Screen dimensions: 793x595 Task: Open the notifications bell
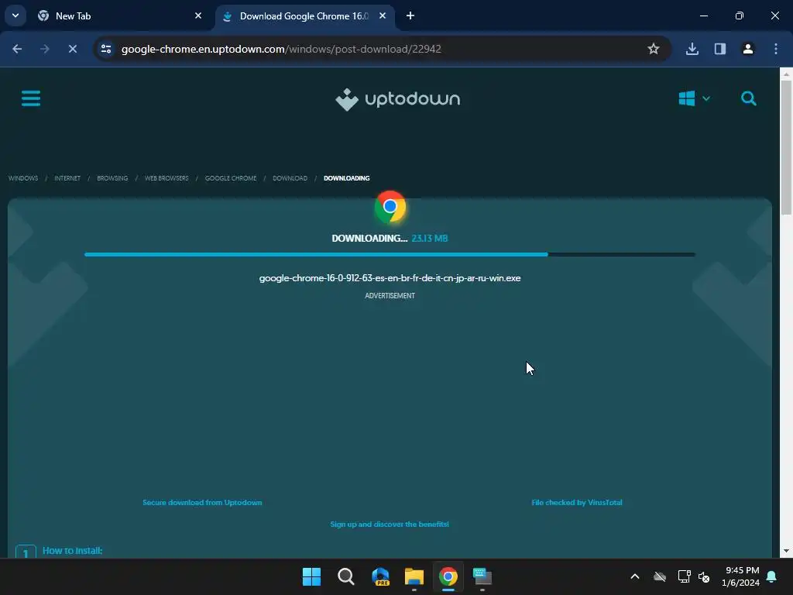772,576
